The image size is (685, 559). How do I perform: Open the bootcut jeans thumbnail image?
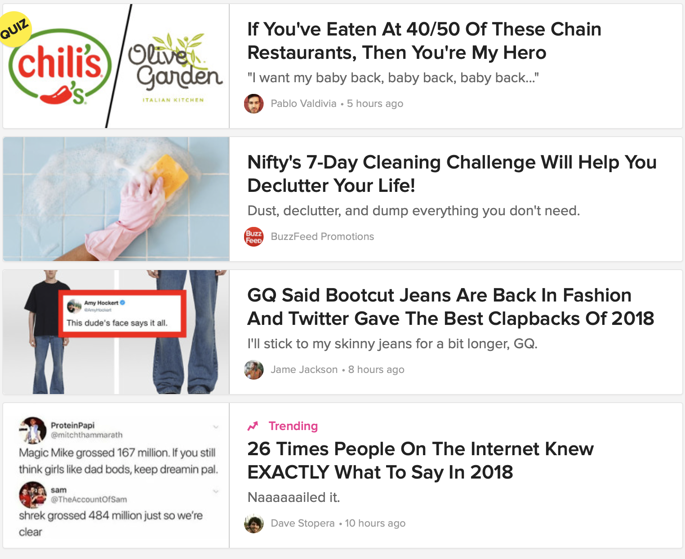116,332
